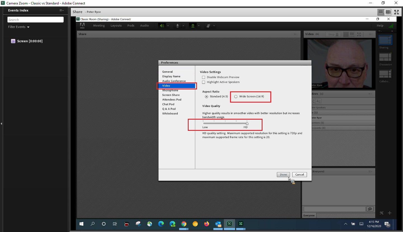Screen dimensions: 403x232
Task: Click the Events Index search field
Action: pos(36,20)
